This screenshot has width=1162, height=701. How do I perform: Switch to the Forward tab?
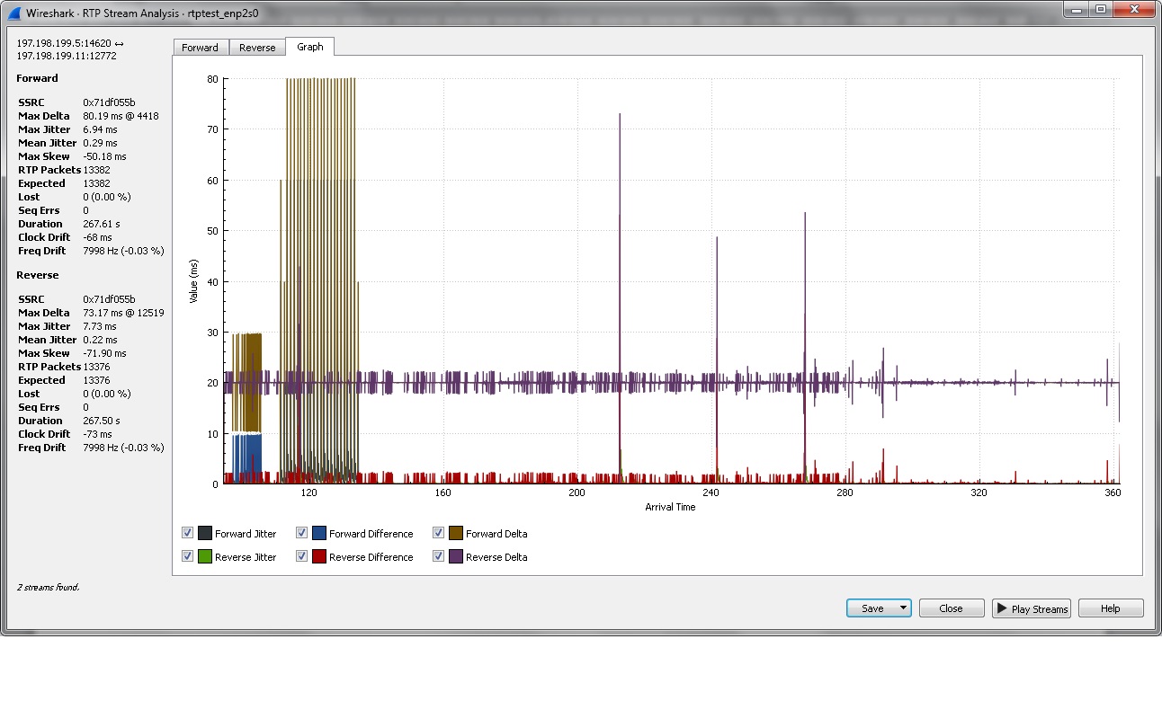click(200, 48)
